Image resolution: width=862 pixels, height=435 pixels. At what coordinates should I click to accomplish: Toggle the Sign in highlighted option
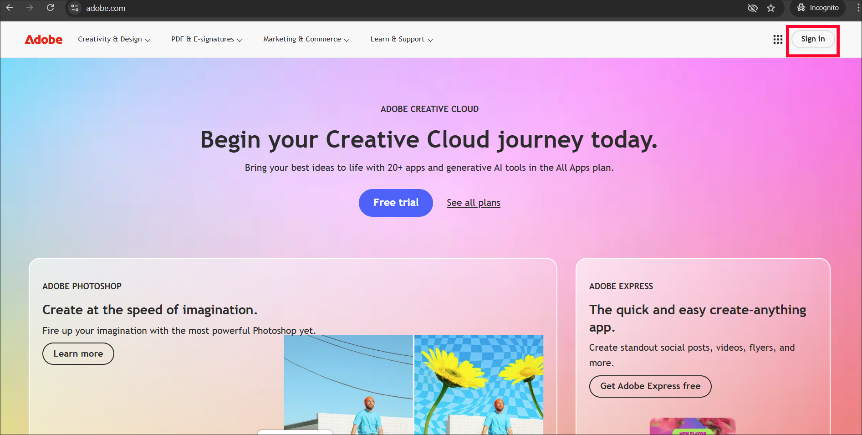point(813,39)
